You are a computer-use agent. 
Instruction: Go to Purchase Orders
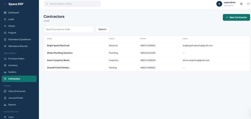coord(19,59)
